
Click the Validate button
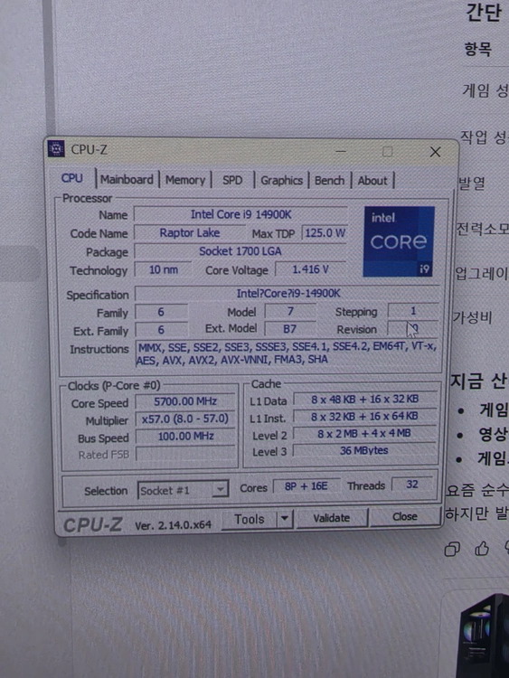point(331,518)
